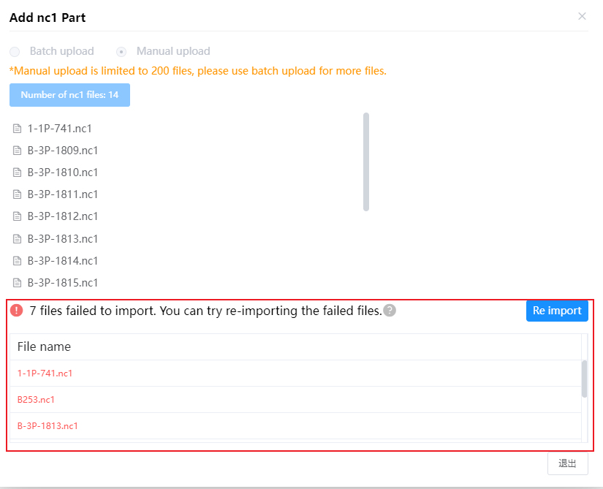The height and width of the screenshot is (489, 603).
Task: Select the Manual upload radio option
Action: coord(121,51)
